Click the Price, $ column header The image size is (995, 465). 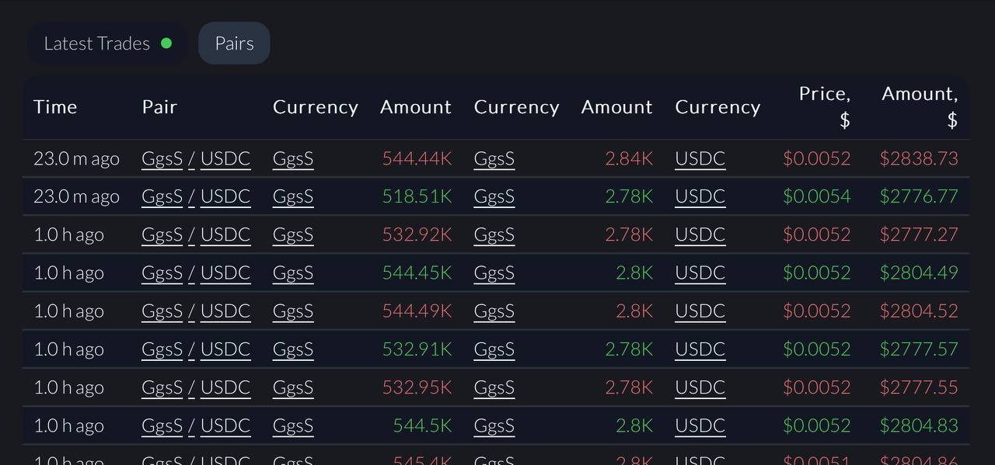(825, 107)
